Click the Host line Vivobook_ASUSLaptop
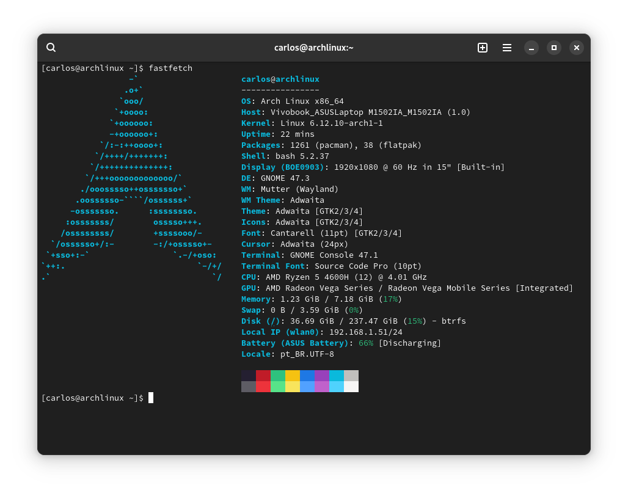The height and width of the screenshot is (496, 628). [356, 112]
